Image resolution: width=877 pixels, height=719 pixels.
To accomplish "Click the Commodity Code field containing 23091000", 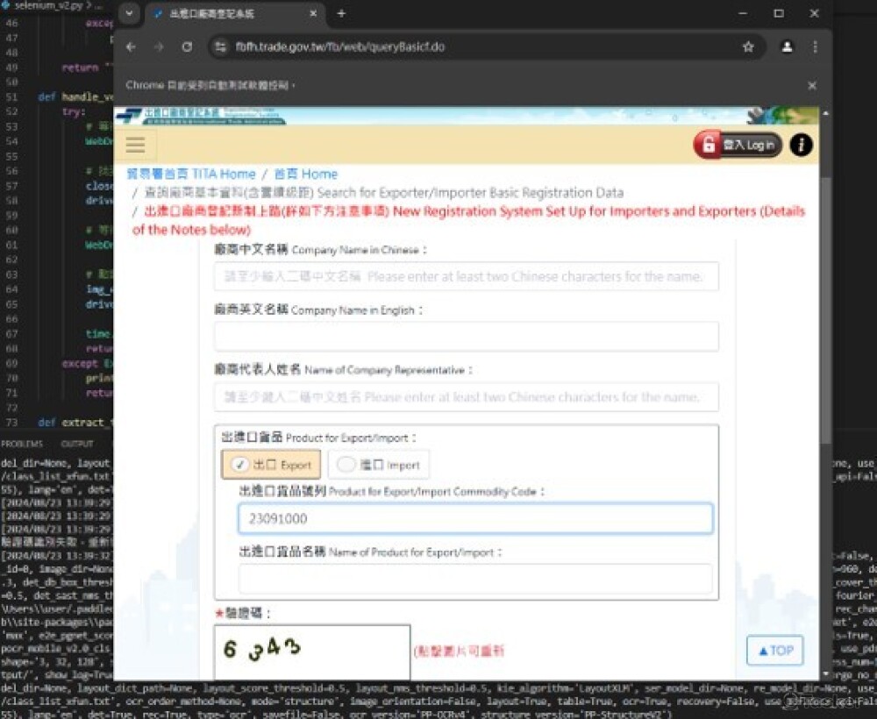I will (474, 519).
